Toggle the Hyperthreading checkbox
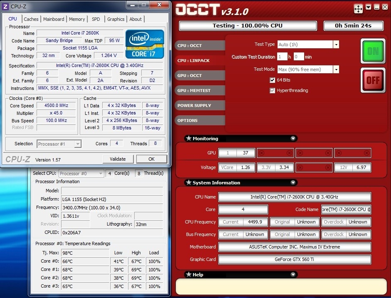Image resolution: width=391 pixels, height=298 pixels. click(x=272, y=90)
